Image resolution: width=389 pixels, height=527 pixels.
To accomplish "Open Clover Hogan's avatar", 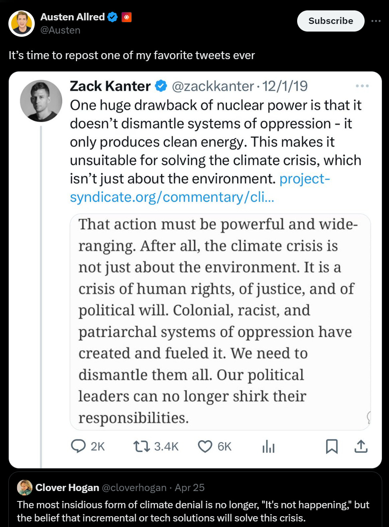I will (25, 487).
